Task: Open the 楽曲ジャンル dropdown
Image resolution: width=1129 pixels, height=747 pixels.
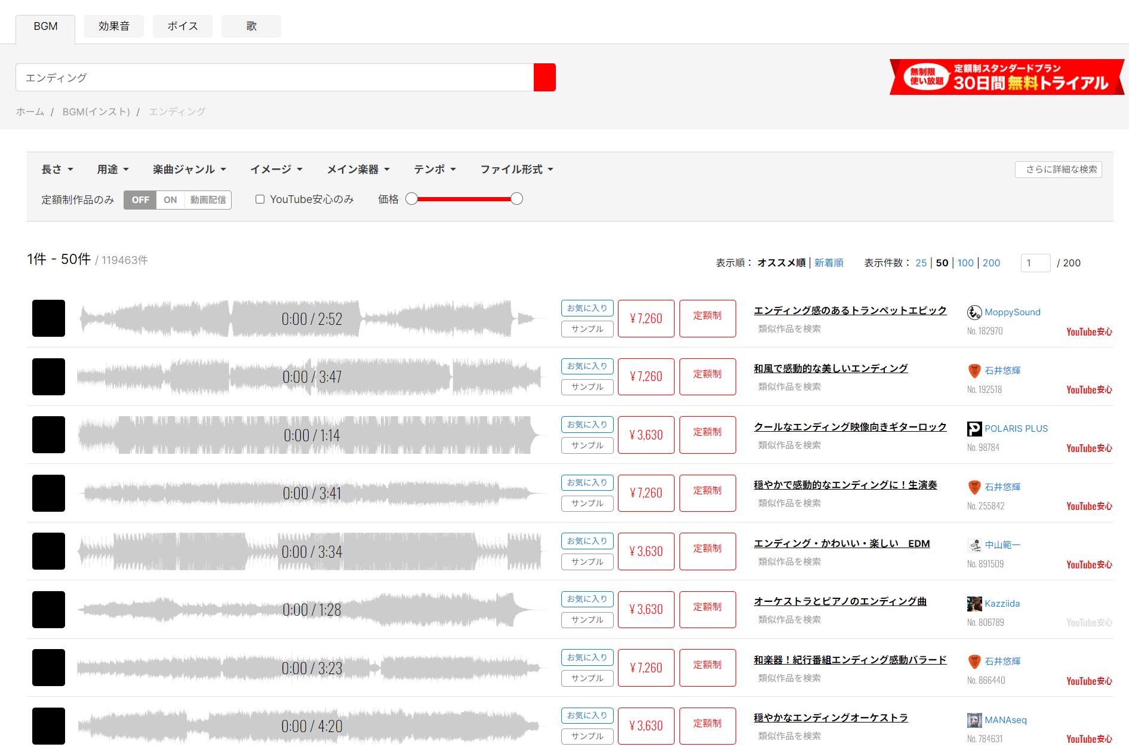Action: coord(189,170)
